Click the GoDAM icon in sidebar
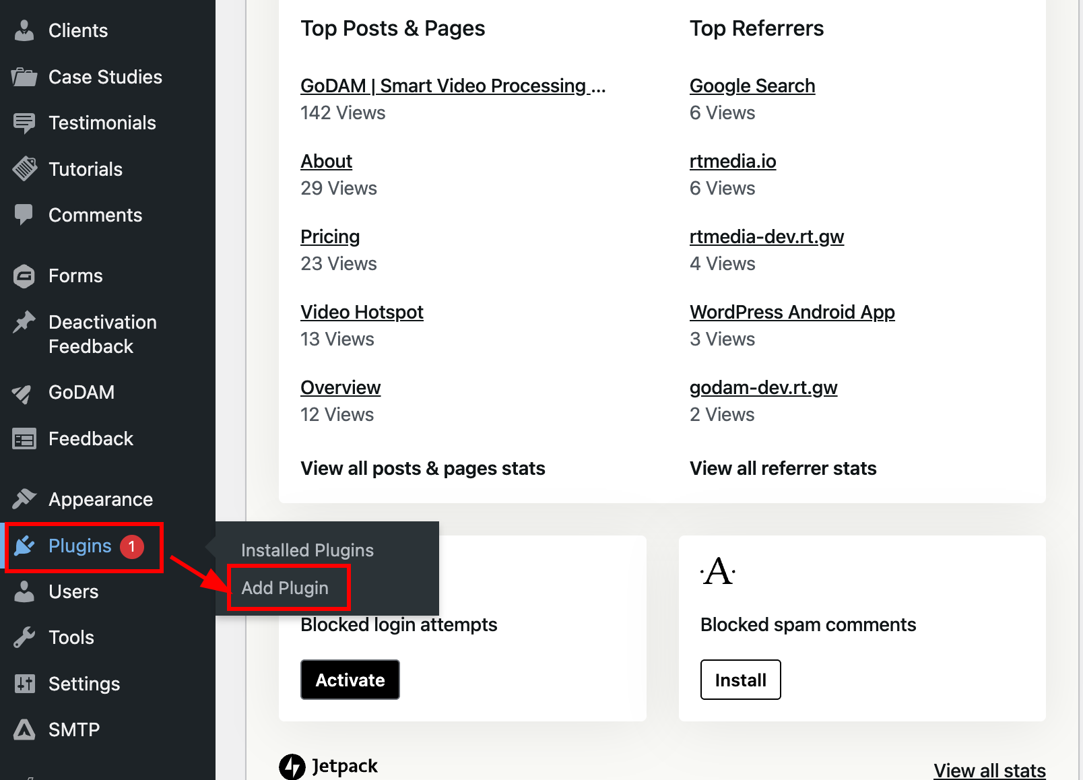Screen dimensions: 1083x780 click(x=22, y=393)
